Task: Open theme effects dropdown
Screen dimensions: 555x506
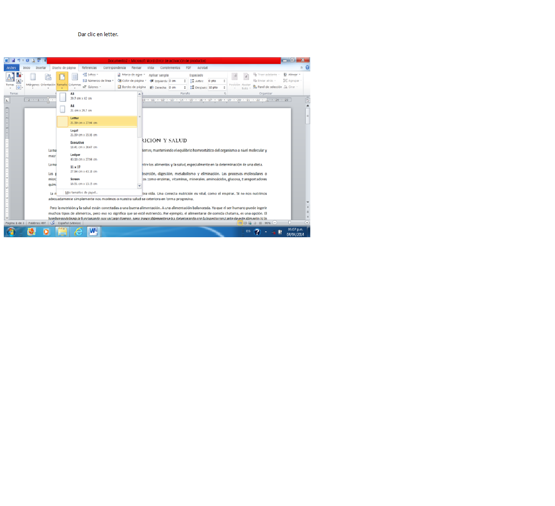Action: 19,87
